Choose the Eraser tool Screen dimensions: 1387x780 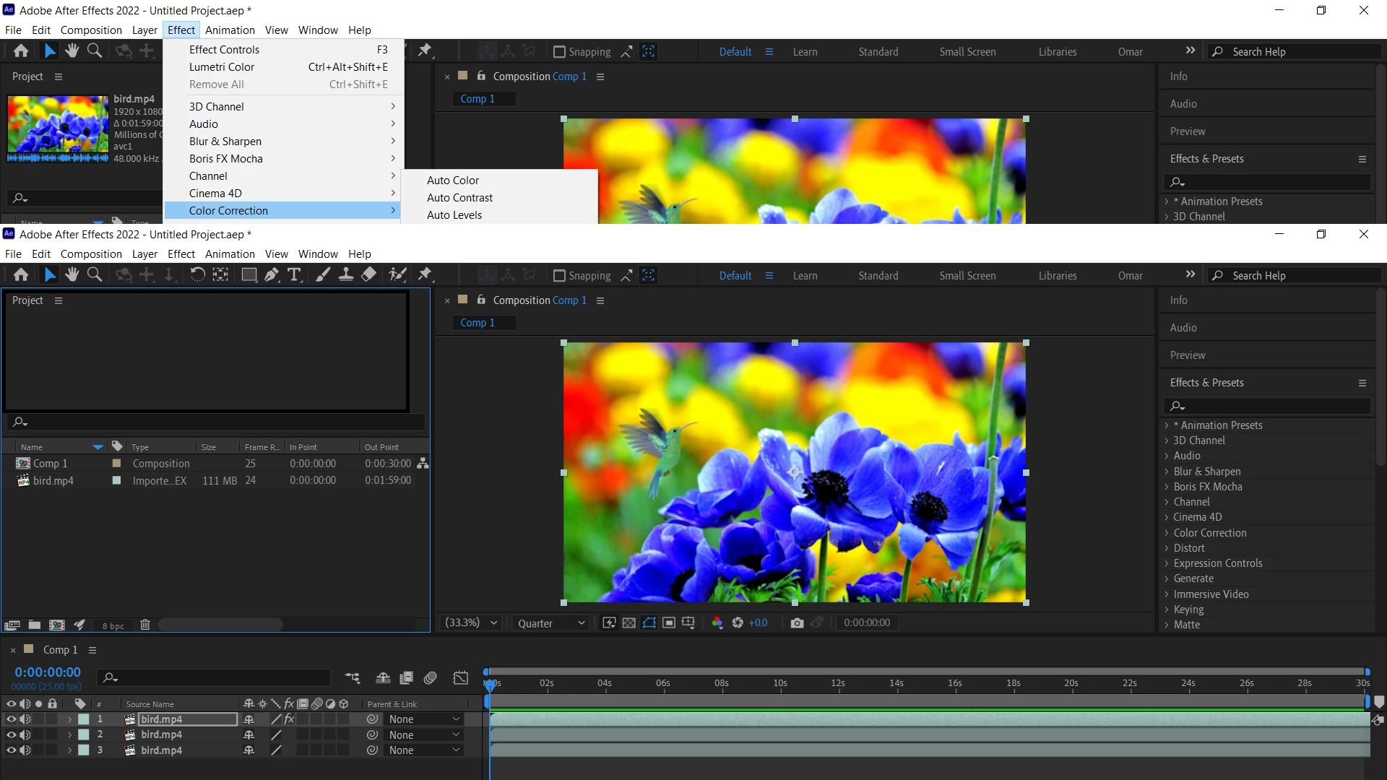click(x=369, y=274)
